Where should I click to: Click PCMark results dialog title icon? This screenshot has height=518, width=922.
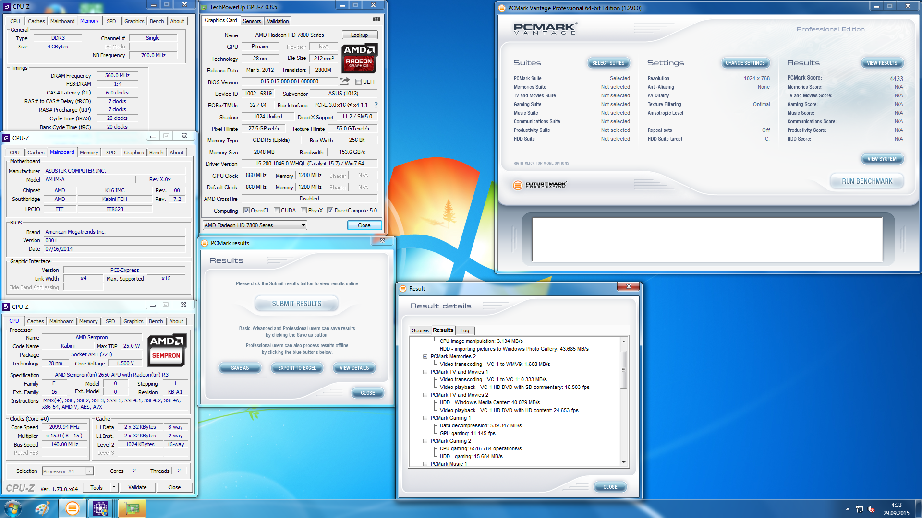[205, 243]
